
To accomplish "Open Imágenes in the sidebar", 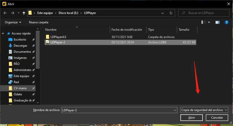I will tap(20, 58).
